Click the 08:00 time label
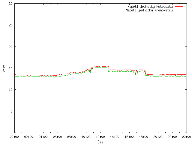 point(72,137)
